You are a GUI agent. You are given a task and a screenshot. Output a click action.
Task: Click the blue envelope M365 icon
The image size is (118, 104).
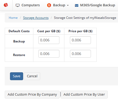click(x=76, y=6)
